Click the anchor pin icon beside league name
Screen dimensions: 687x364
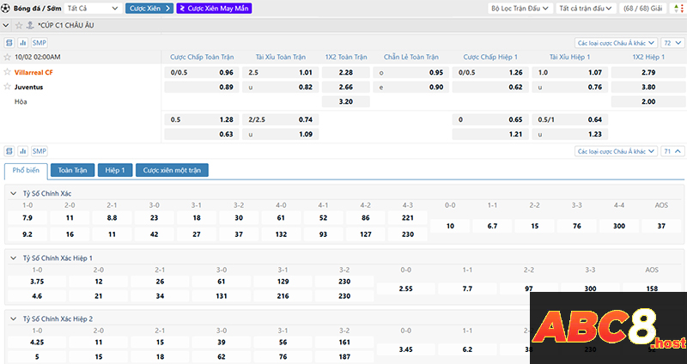(x=31, y=25)
